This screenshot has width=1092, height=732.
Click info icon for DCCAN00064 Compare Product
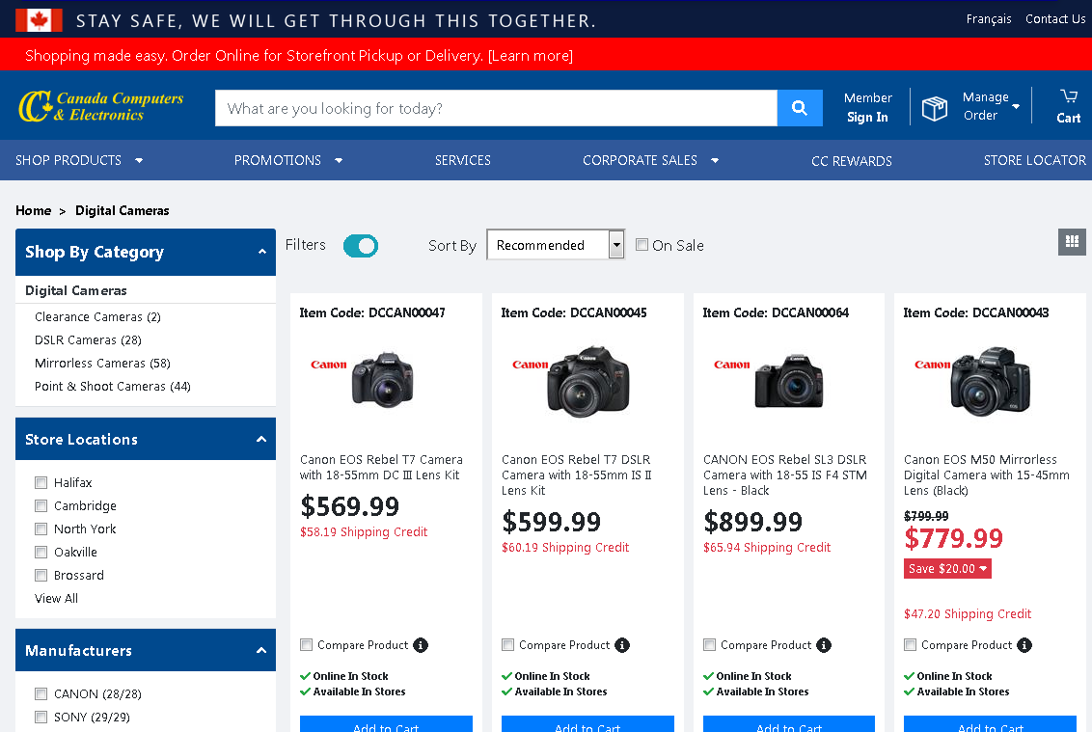coord(823,645)
